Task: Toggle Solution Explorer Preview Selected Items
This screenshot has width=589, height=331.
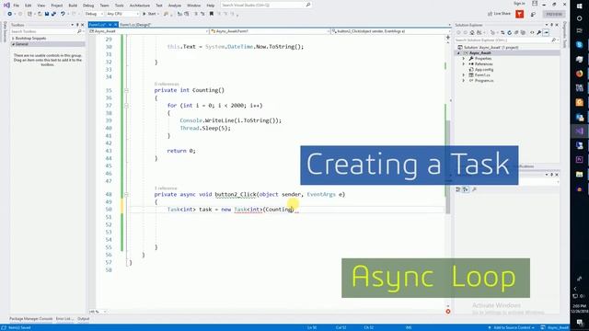Action: [x=546, y=32]
